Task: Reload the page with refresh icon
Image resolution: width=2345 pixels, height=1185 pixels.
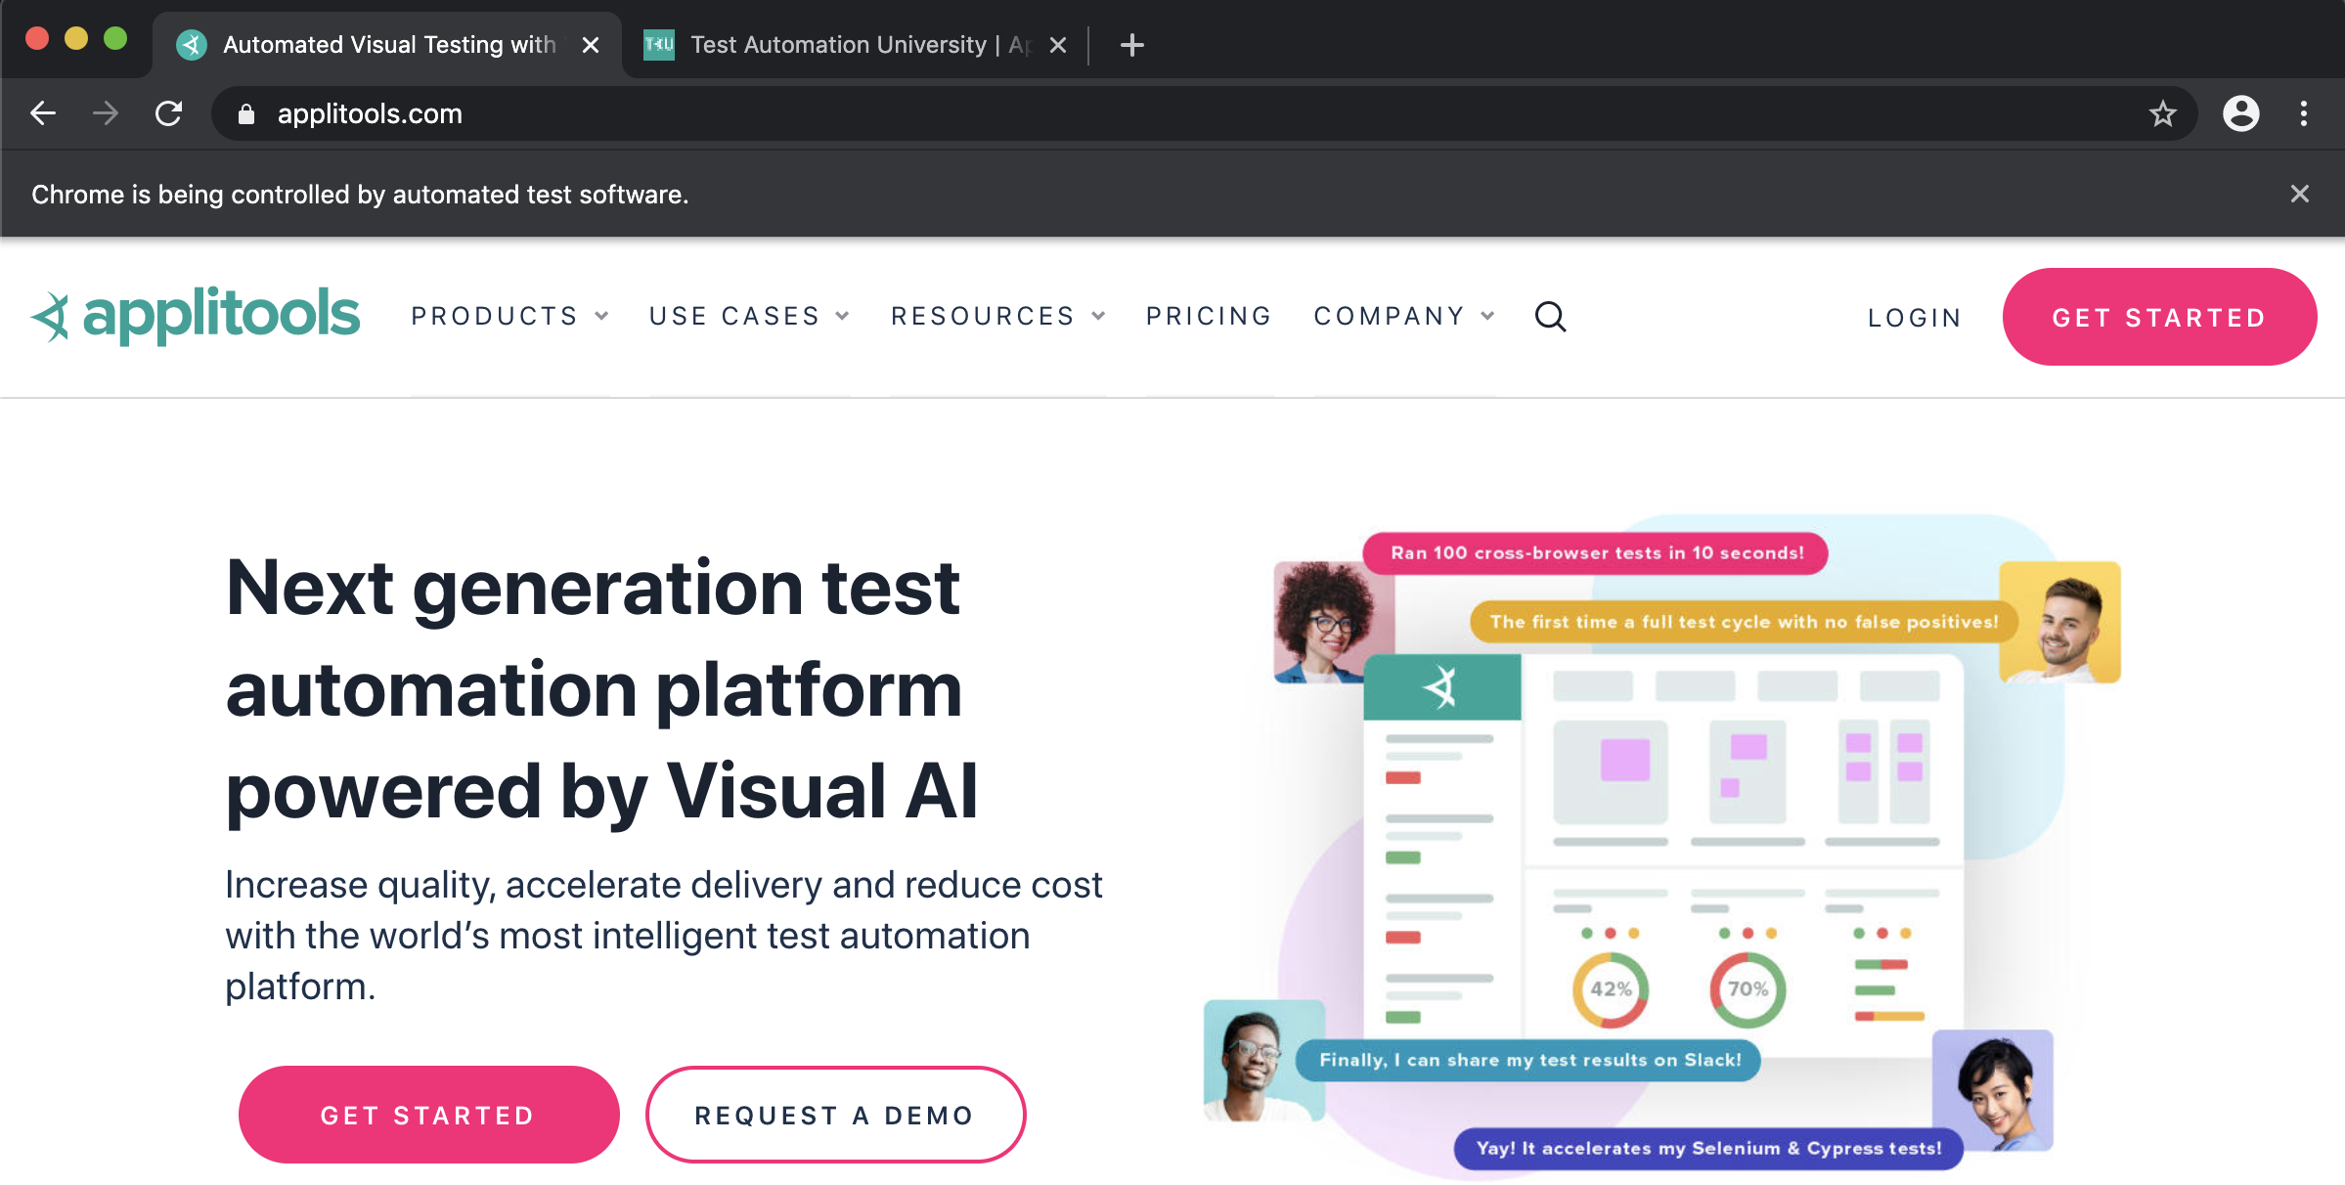Action: coord(169,113)
